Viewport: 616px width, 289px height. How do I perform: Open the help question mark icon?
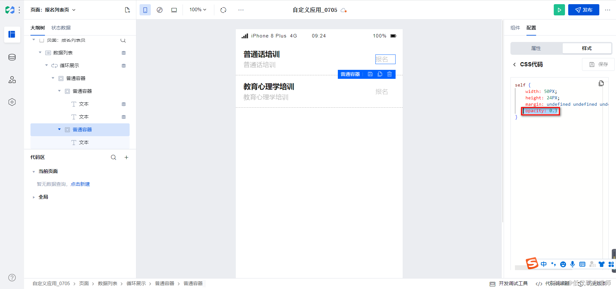point(12,278)
